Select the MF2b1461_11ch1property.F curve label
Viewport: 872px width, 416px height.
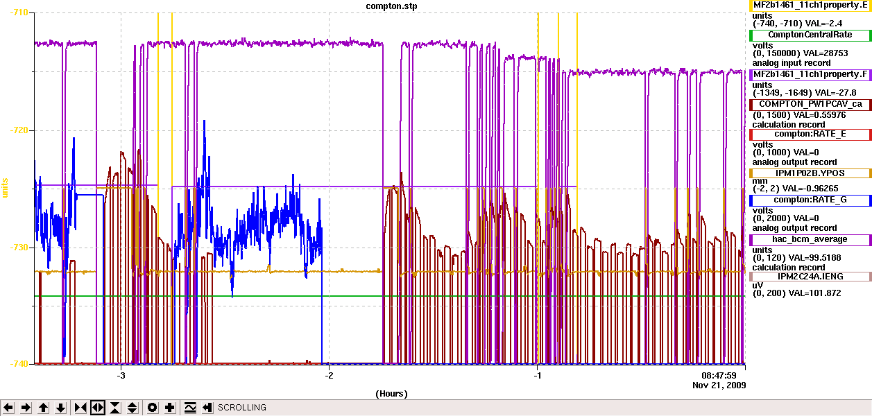pos(810,74)
